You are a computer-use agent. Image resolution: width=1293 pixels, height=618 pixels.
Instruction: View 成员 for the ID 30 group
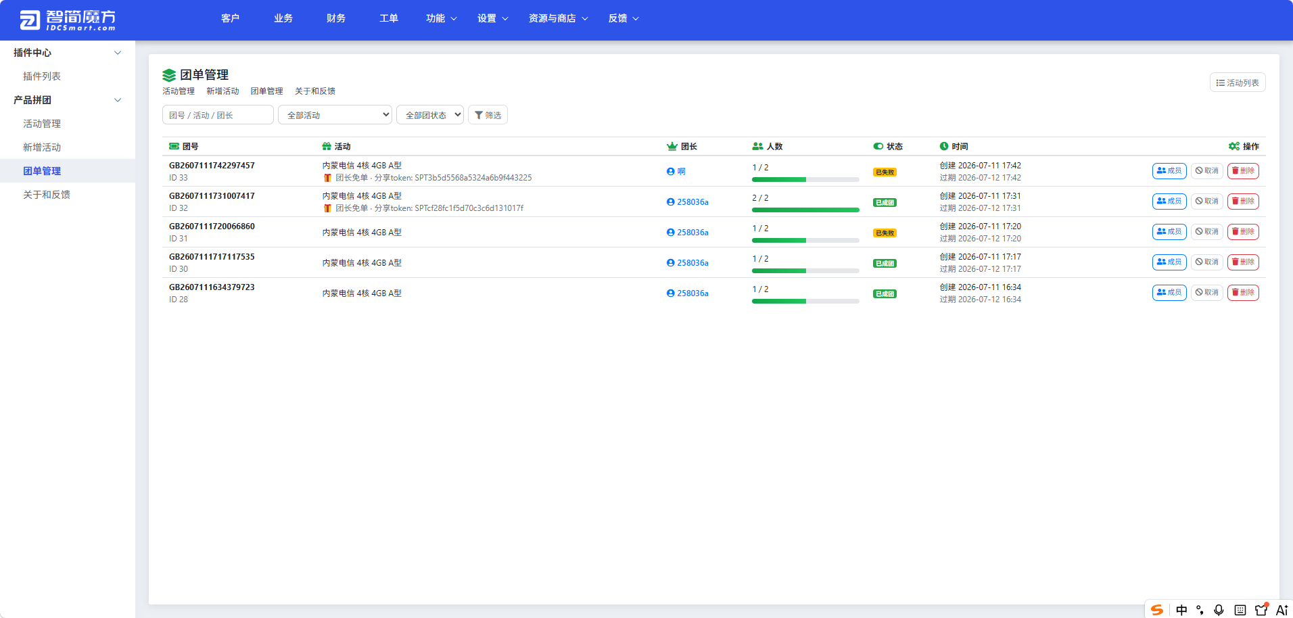(x=1169, y=262)
